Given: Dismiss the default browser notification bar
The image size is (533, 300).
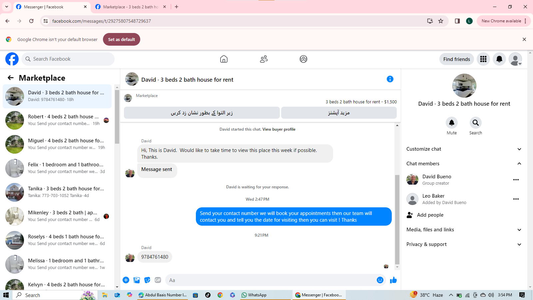Looking at the screenshot, I should click(x=524, y=39).
